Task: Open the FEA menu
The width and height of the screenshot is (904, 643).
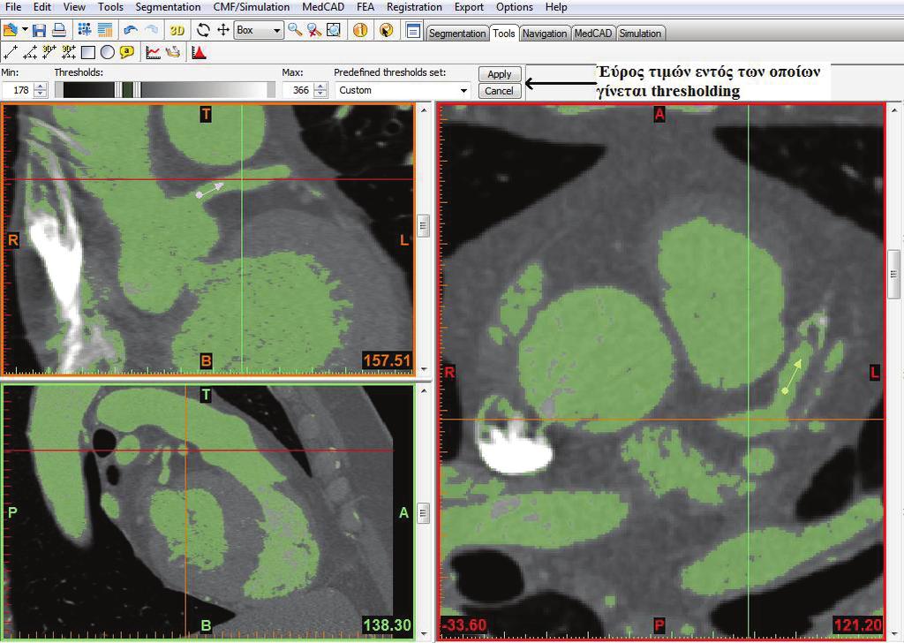Action: click(365, 7)
